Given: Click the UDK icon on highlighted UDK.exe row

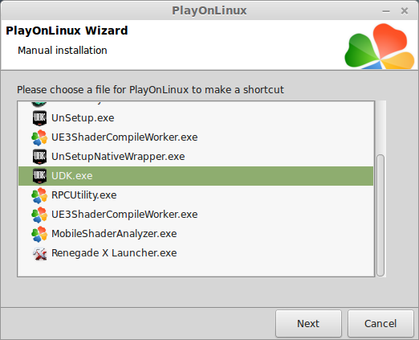Looking at the screenshot, I should tap(39, 176).
